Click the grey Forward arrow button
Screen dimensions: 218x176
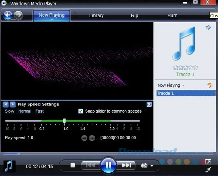pyautogui.click(x=18, y=15)
